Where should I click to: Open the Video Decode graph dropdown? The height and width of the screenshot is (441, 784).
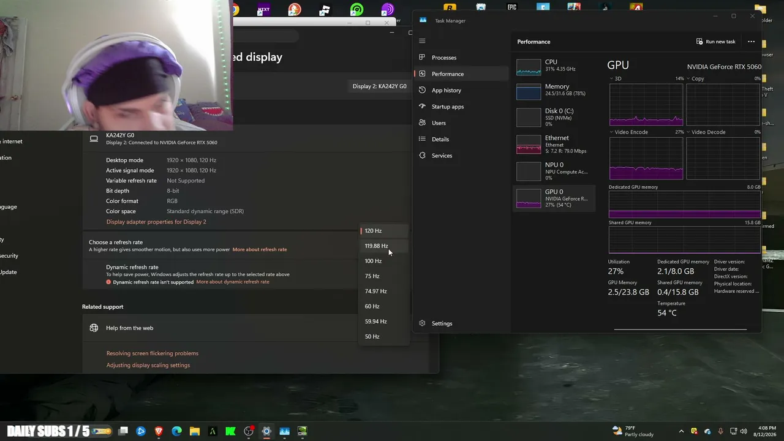pos(706,132)
